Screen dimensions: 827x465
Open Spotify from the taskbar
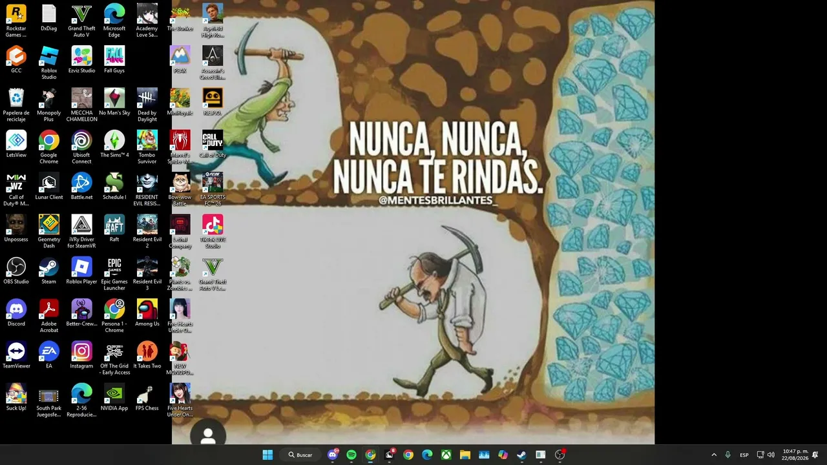(x=351, y=455)
